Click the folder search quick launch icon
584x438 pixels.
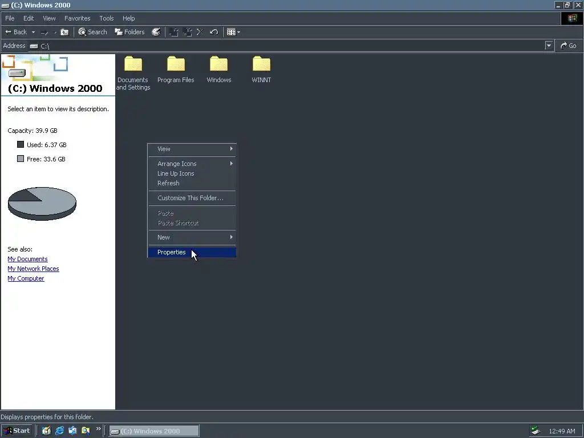(86, 431)
